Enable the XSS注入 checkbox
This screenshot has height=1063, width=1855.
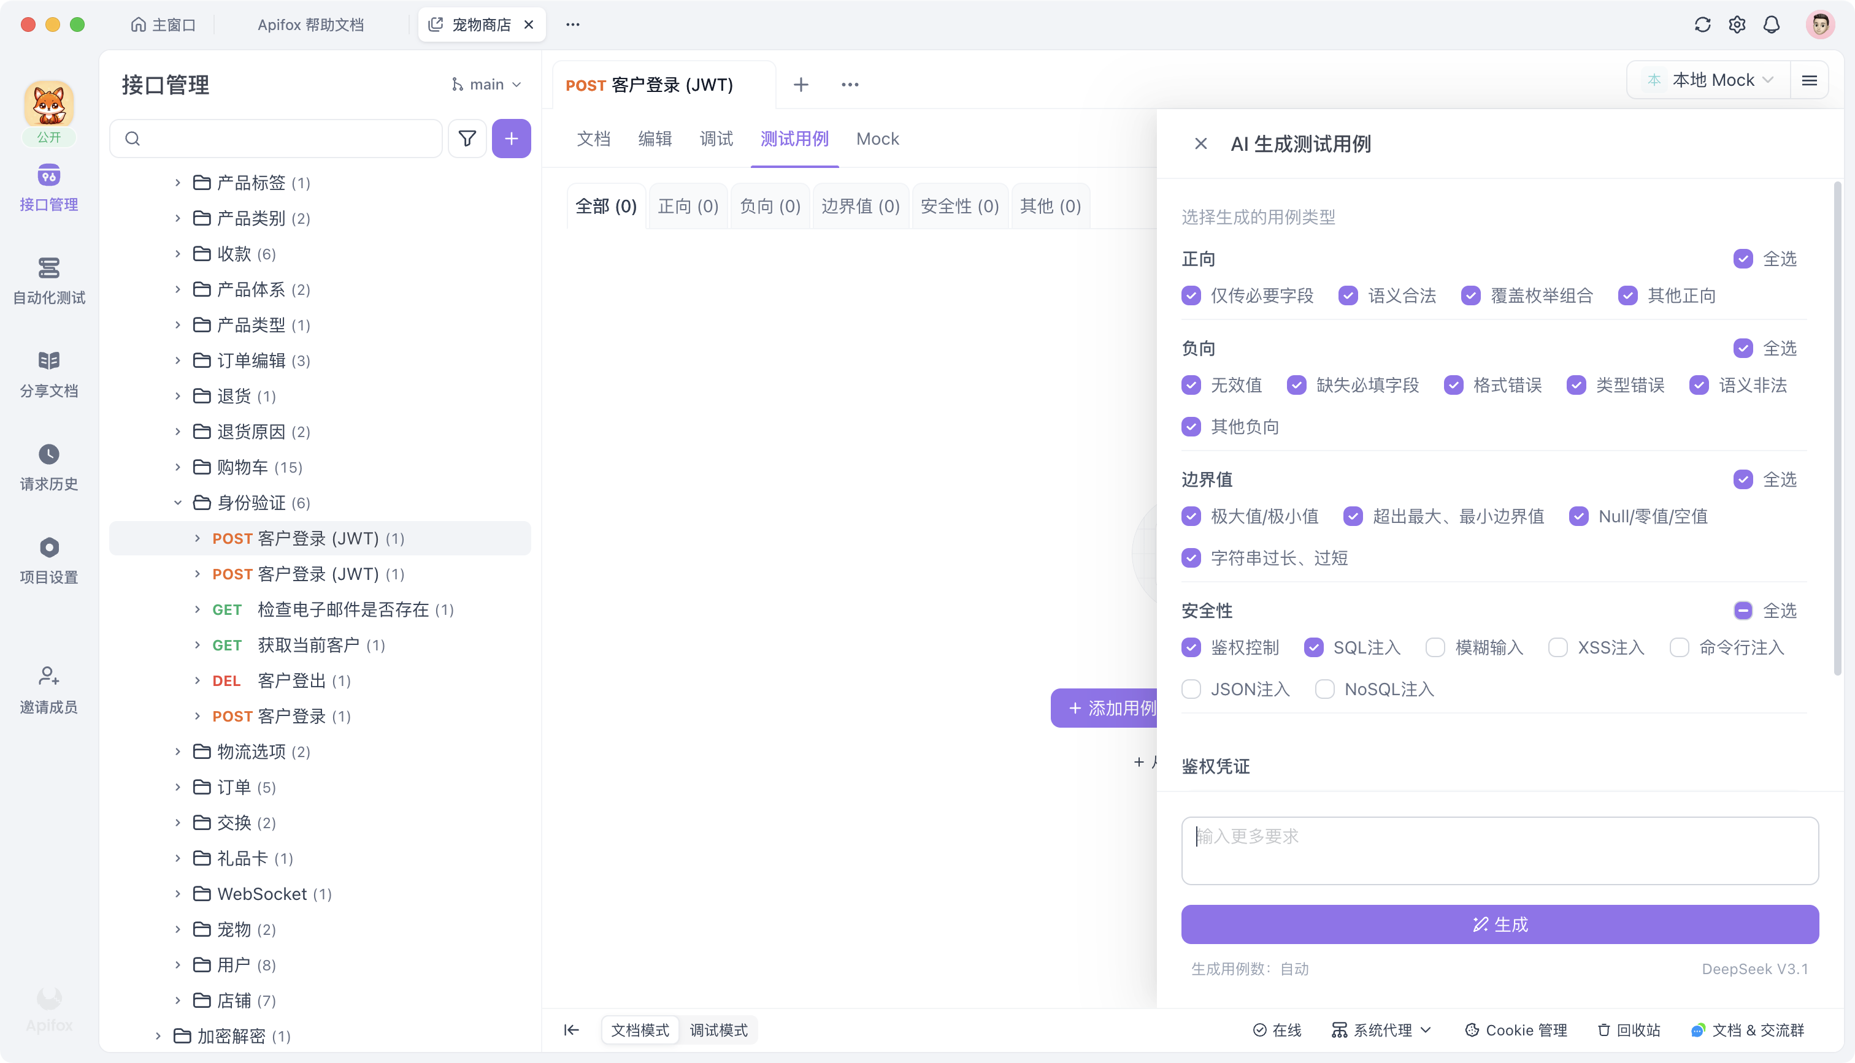click(x=1559, y=647)
